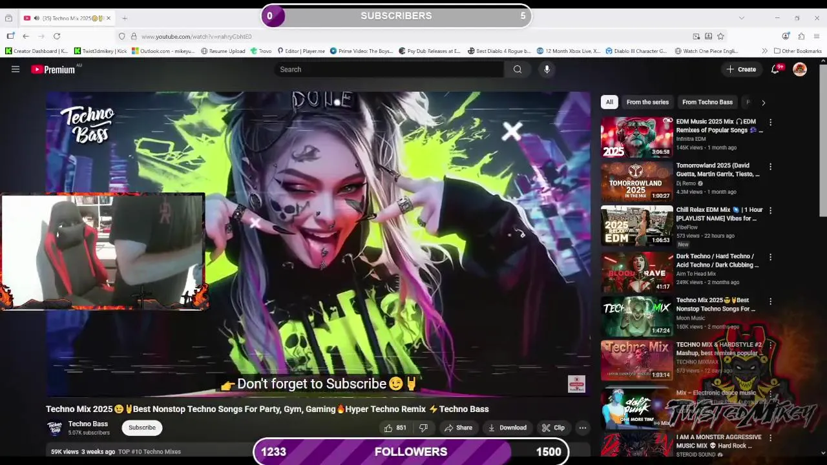Bookmark this page with star icon
The image size is (827, 465).
click(720, 36)
